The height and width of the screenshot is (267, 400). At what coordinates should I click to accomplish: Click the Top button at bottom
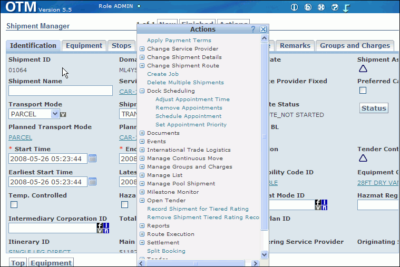point(18,263)
